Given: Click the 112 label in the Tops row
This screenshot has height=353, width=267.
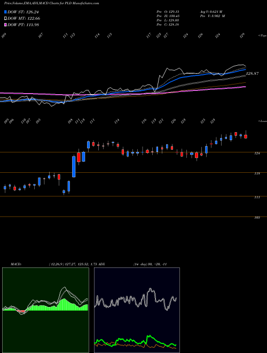Looking at the screenshot, I should coord(73,36).
